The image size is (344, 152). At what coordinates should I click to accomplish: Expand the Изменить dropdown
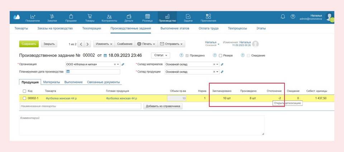[x=104, y=44]
